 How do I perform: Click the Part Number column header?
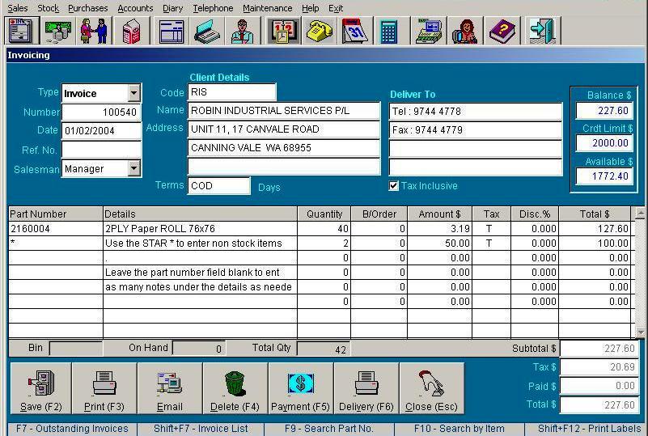pyautogui.click(x=55, y=214)
